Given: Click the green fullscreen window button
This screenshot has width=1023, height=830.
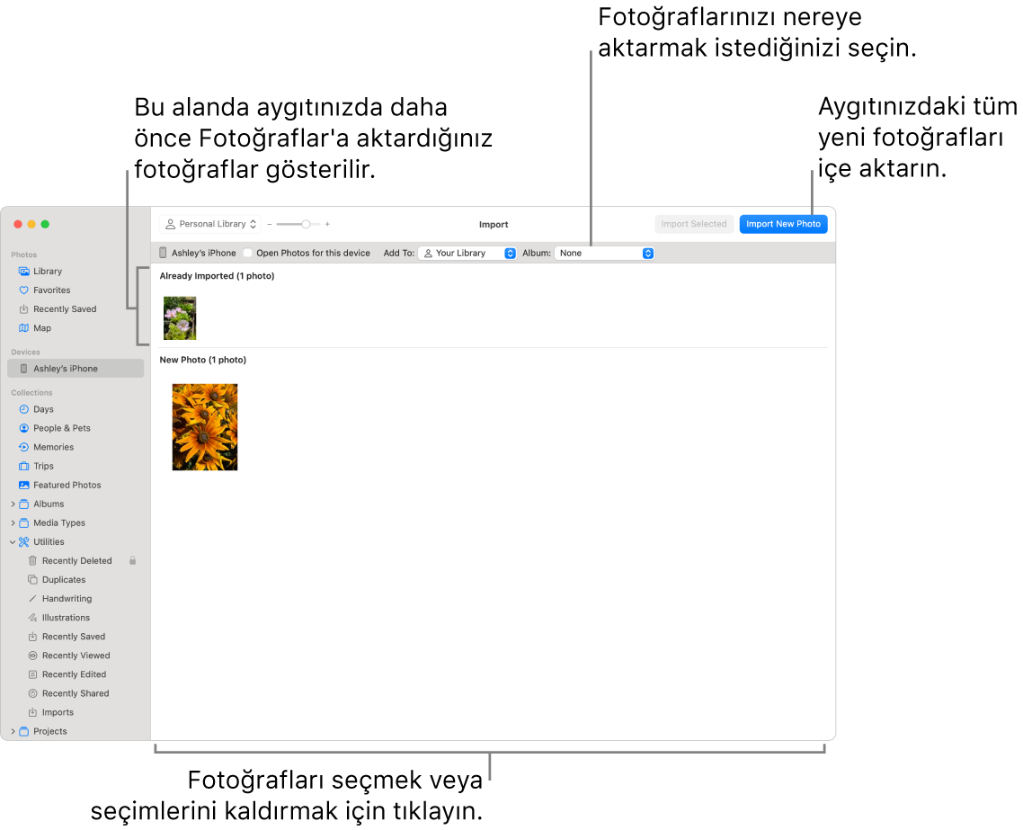Looking at the screenshot, I should coord(45,225).
